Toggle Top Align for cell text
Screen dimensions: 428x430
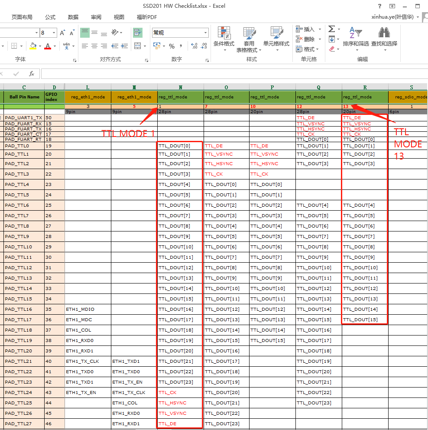(x=85, y=33)
